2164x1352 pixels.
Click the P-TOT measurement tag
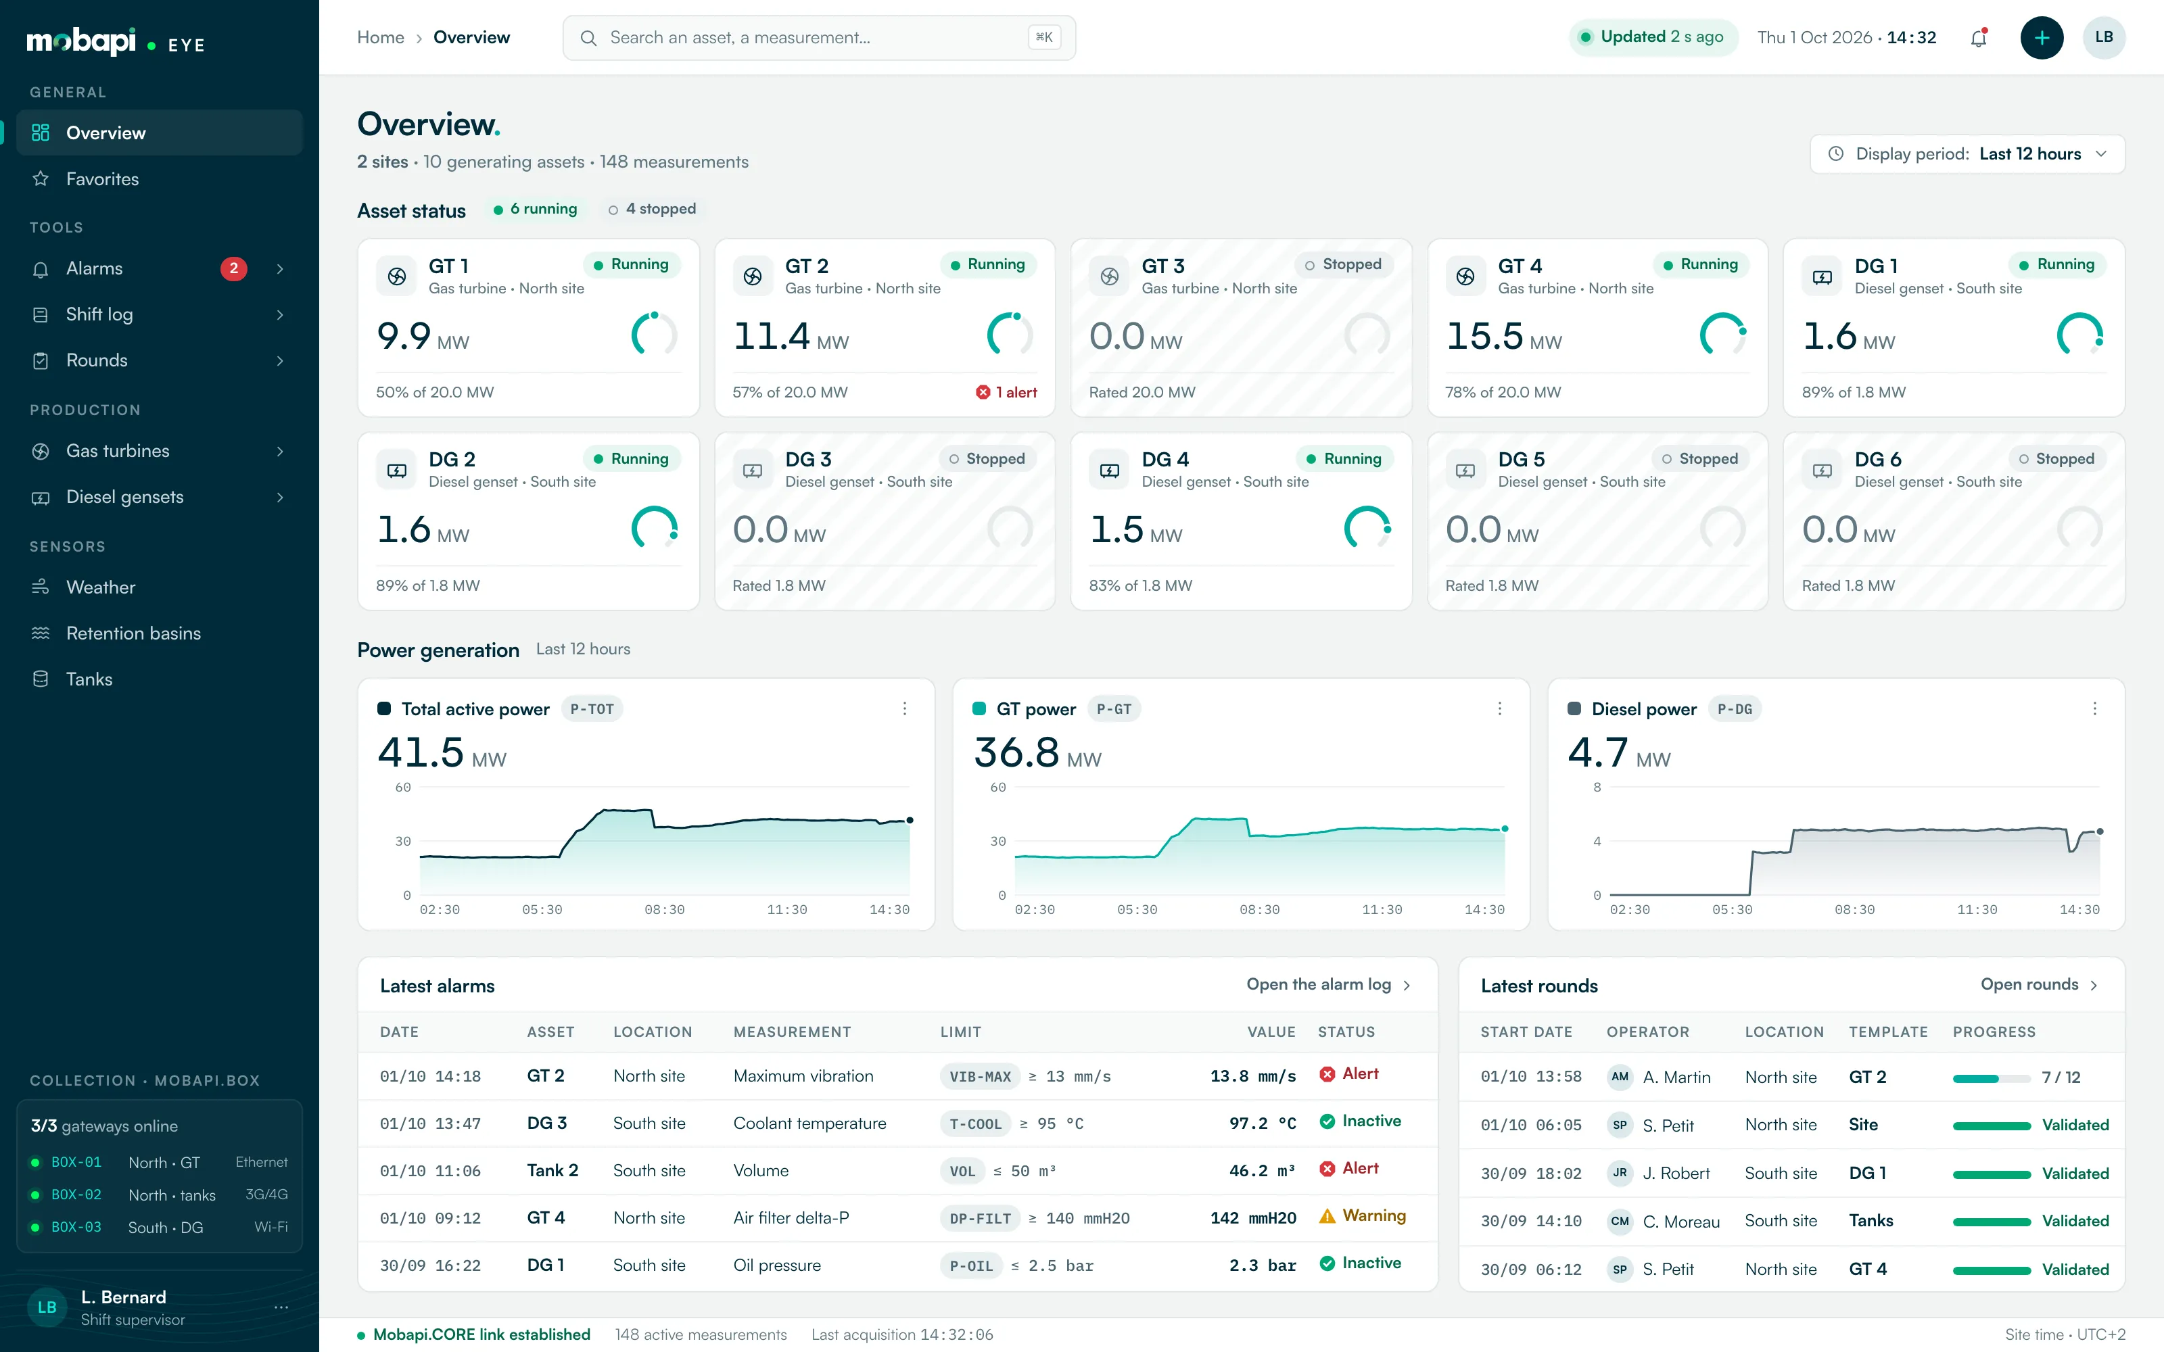pos(592,709)
